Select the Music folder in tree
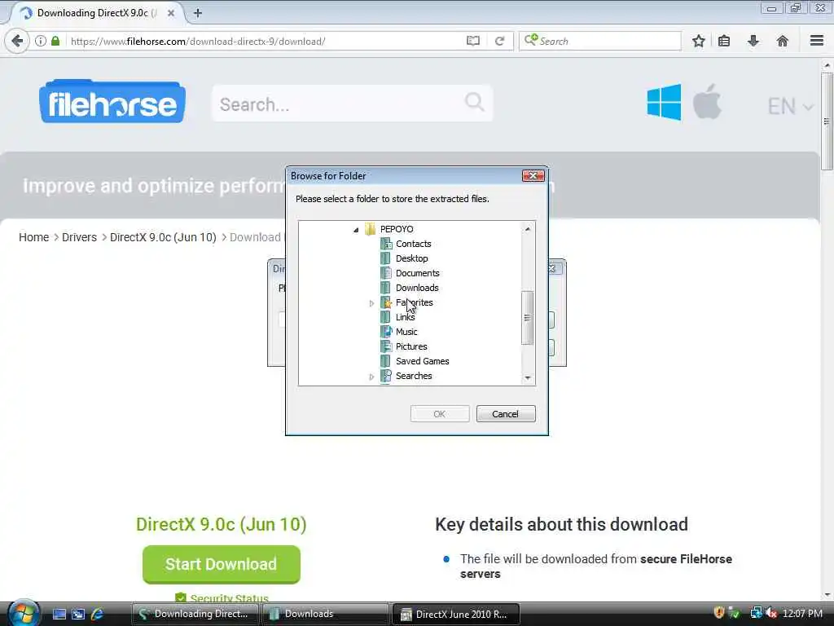 (x=406, y=332)
